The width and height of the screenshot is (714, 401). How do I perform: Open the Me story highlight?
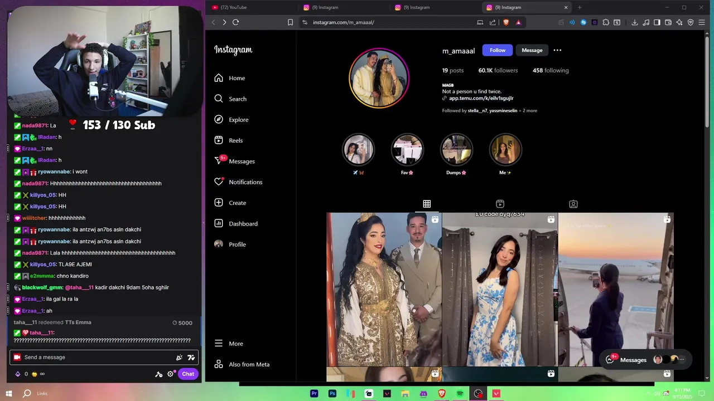tap(505, 150)
